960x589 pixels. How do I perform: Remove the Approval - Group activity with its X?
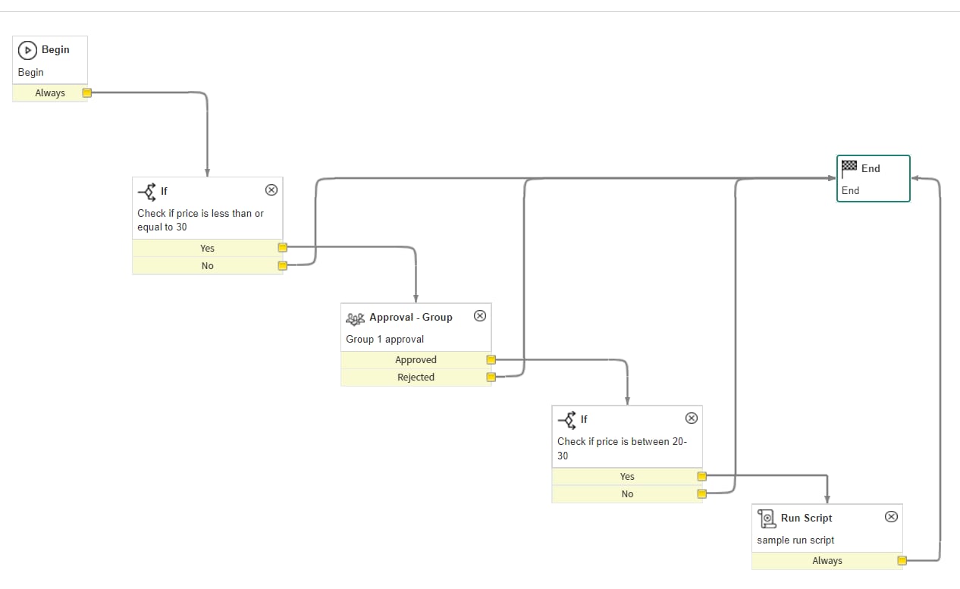(479, 316)
